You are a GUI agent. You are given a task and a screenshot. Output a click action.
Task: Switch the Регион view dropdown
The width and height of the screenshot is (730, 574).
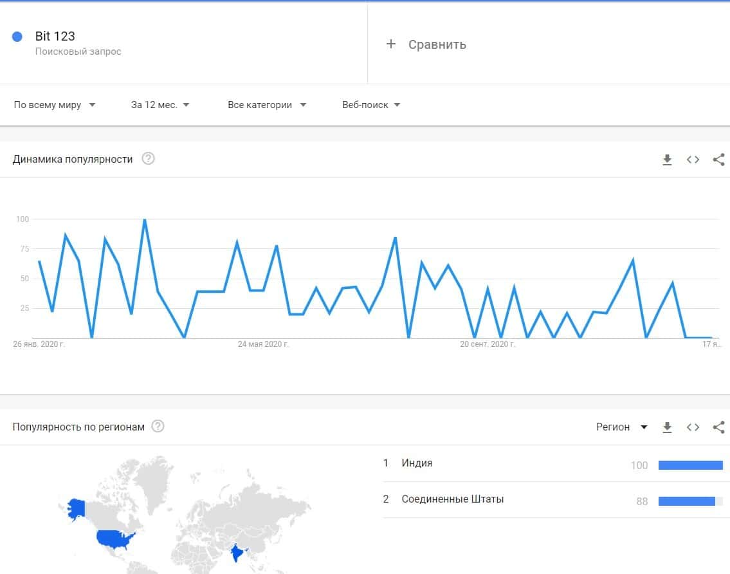coord(621,427)
